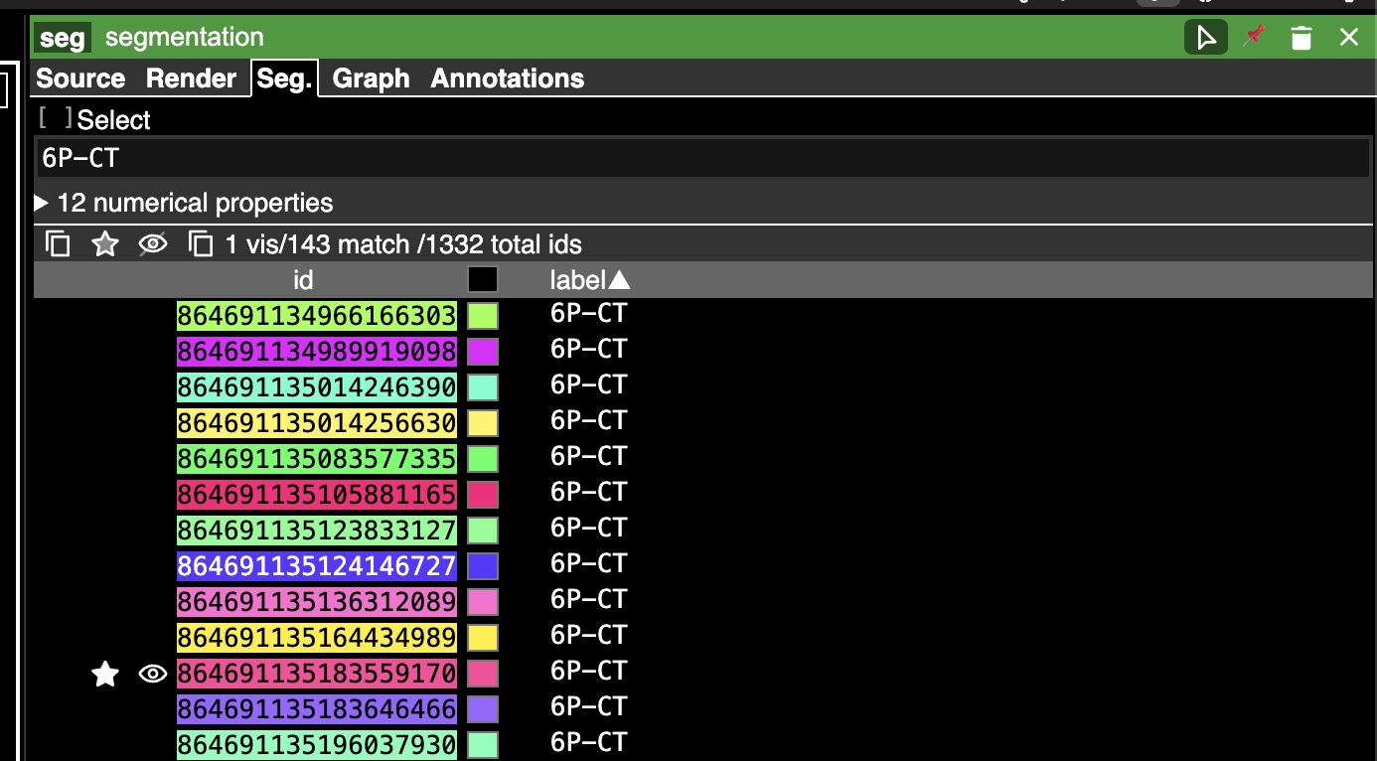Click the 6P-CT query search field
The image size is (1377, 761).
tap(702, 159)
